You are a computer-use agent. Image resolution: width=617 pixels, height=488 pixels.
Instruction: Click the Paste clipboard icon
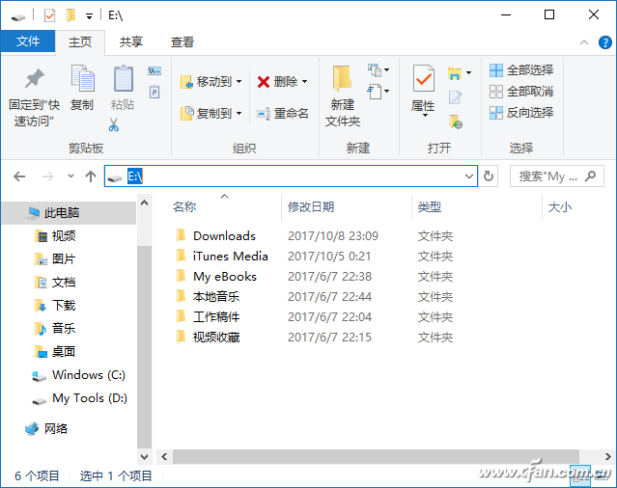[124, 78]
